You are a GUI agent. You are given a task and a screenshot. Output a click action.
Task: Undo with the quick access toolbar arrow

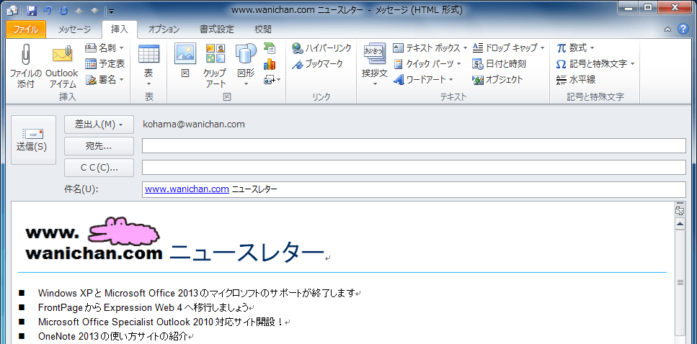tap(48, 10)
